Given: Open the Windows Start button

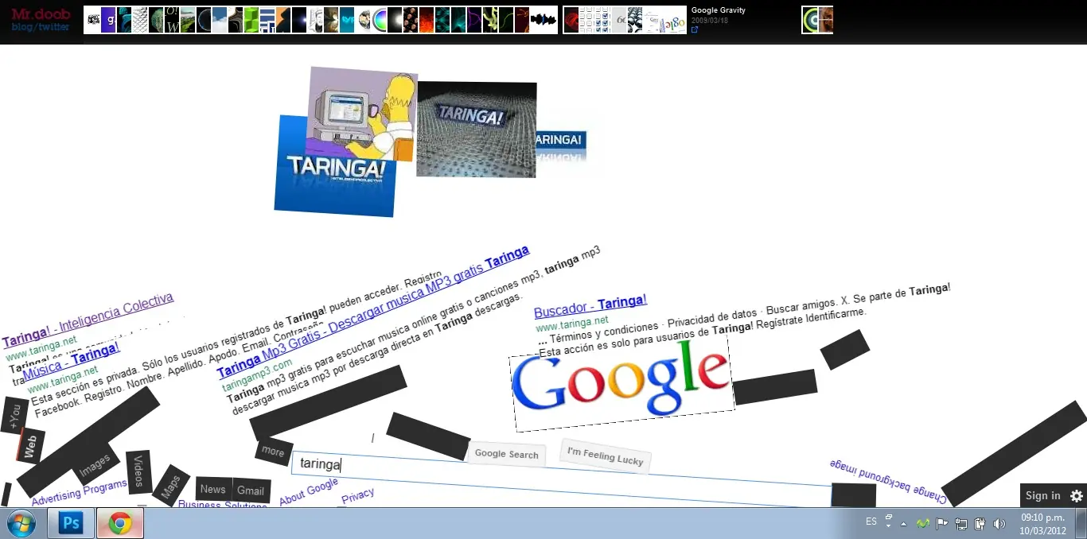Looking at the screenshot, I should [21, 524].
